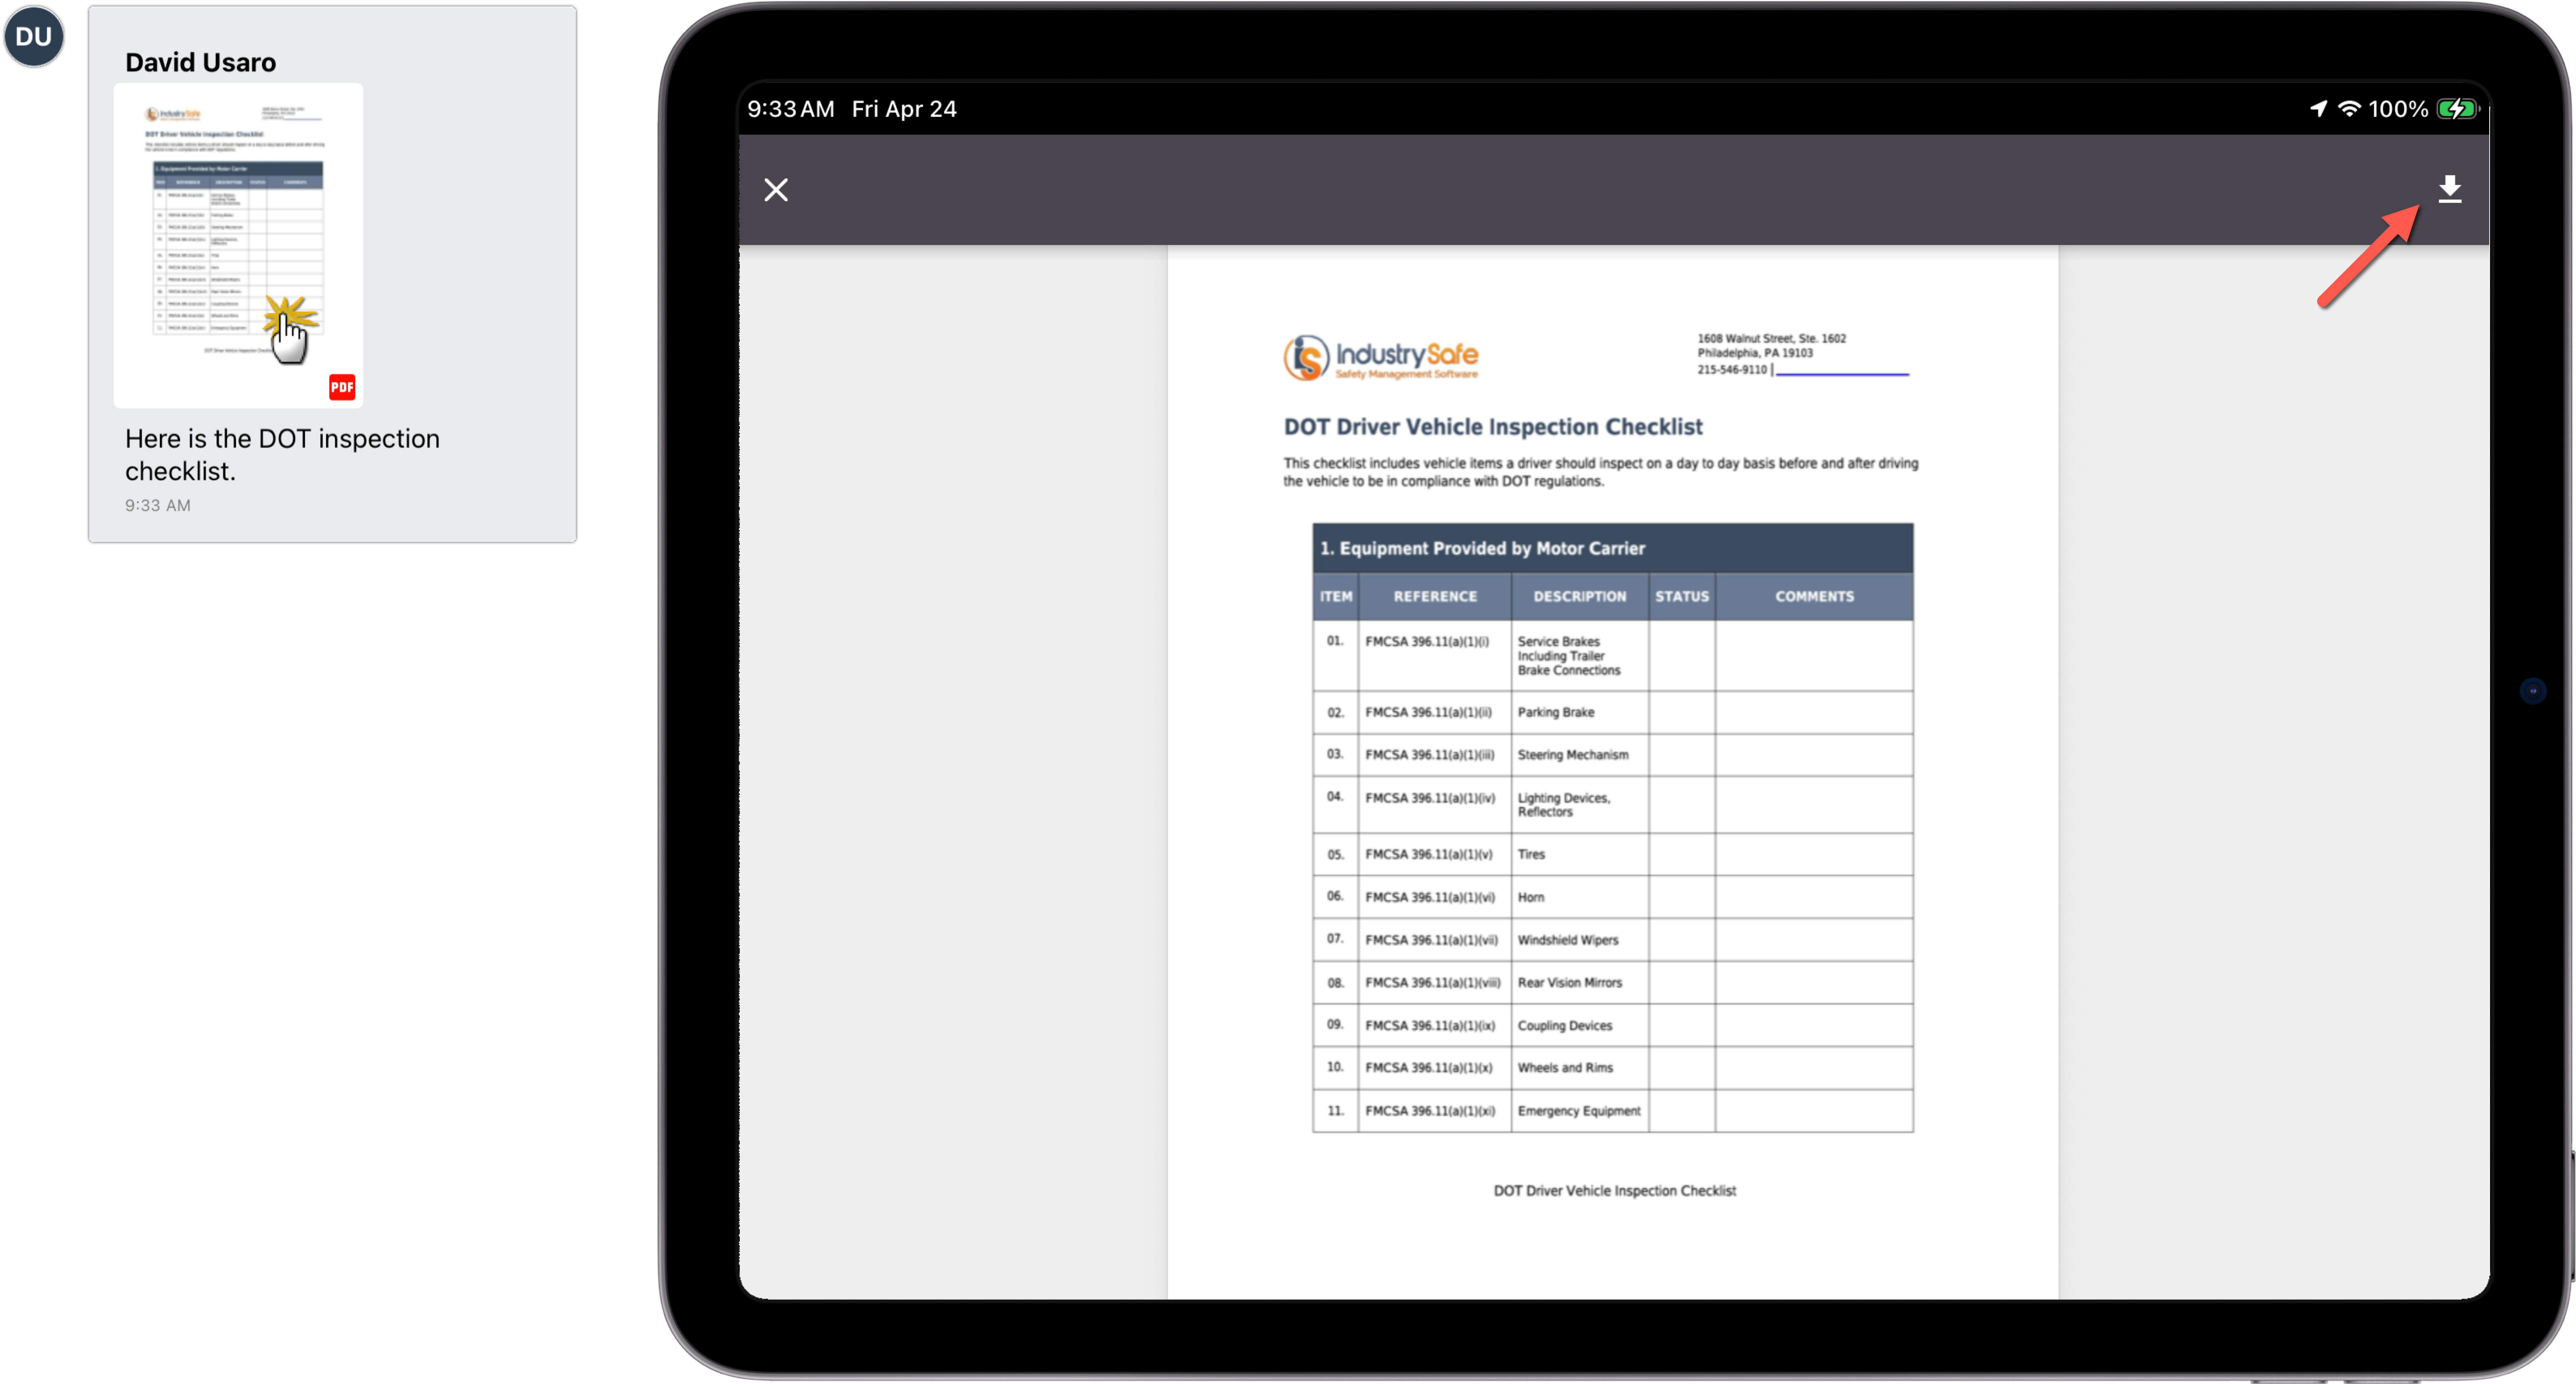Tap the location arrow in status bar
The height and width of the screenshot is (1384, 2576).
[2318, 109]
